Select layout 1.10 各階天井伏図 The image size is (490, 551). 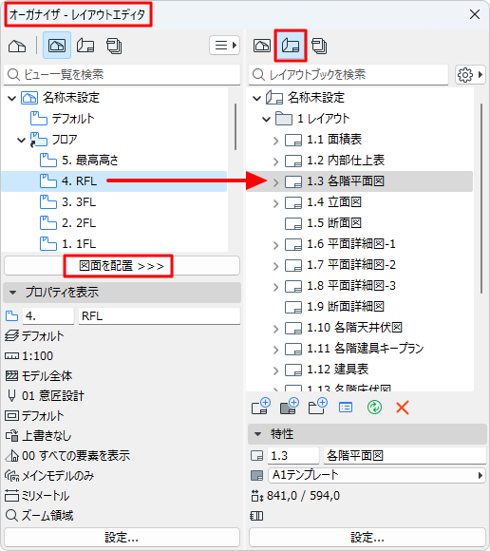(x=343, y=328)
